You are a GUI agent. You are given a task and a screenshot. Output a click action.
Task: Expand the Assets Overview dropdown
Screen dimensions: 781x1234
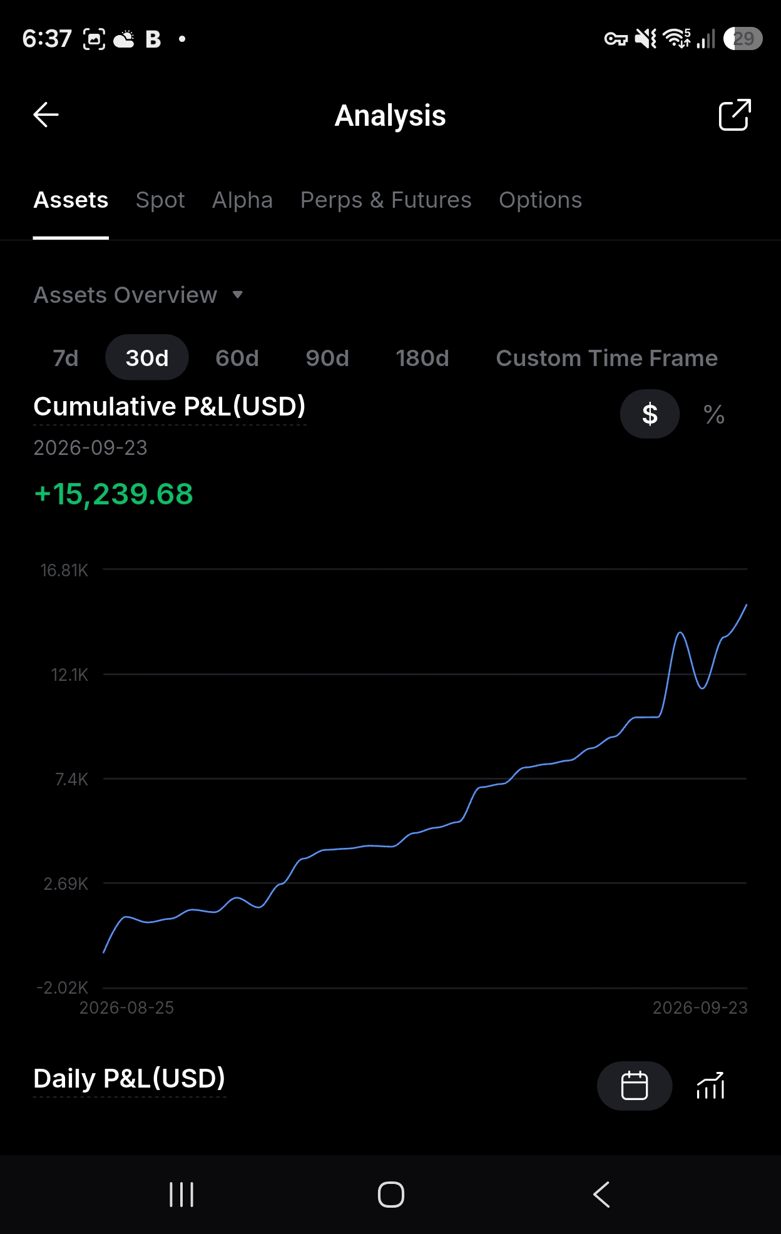click(138, 295)
